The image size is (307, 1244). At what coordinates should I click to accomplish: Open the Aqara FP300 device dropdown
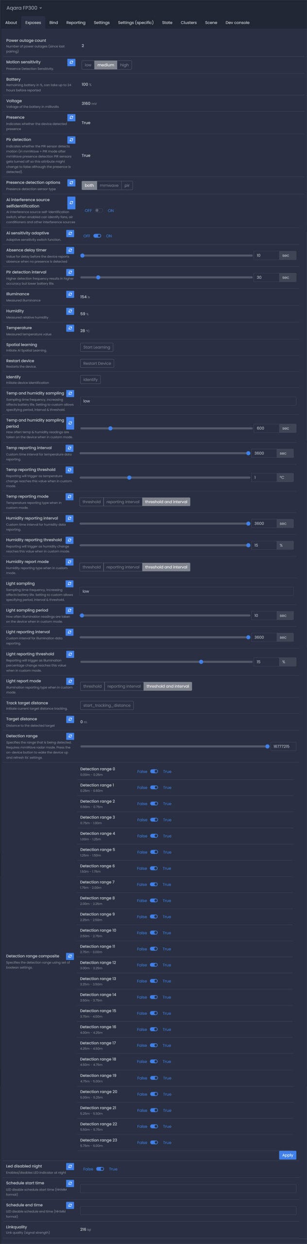pos(24,8)
